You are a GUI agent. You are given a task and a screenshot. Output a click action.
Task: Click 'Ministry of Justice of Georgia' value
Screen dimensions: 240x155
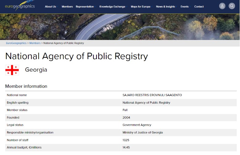[x=143, y=133]
